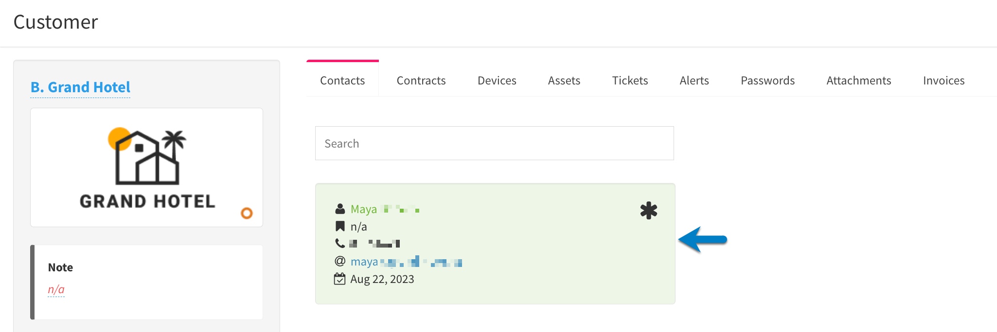Click the asterisk primary contact icon

(649, 211)
